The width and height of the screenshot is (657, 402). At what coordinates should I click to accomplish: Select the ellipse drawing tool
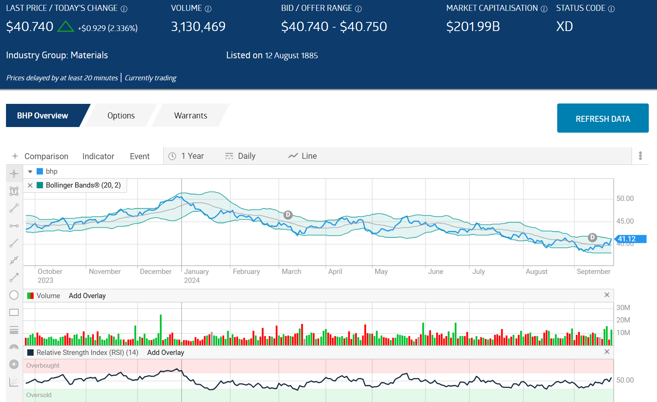14,295
